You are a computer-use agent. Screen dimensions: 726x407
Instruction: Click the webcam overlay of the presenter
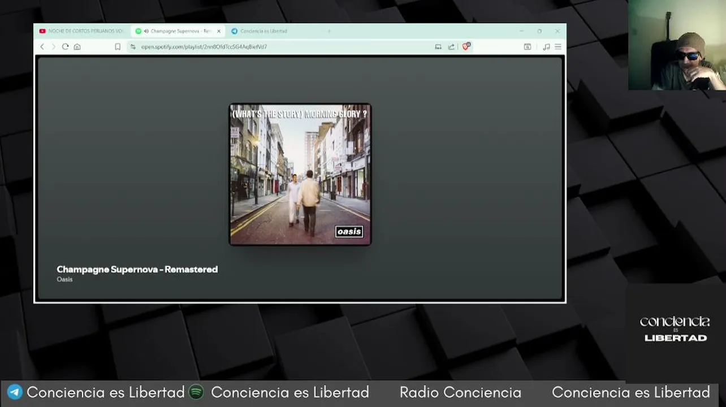click(677, 45)
